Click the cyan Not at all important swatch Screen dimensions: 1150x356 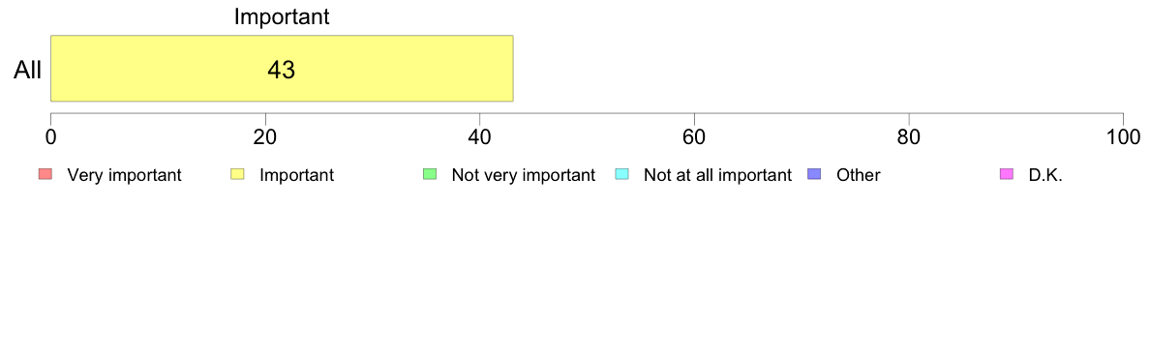pyautogui.click(x=622, y=174)
